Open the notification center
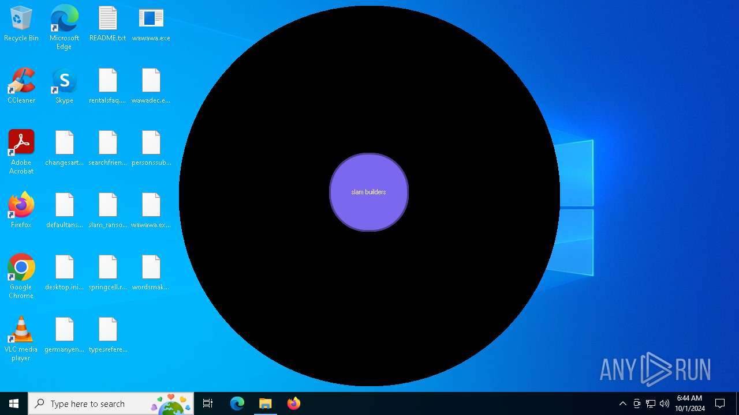Screen dimensions: 739x415 pyautogui.click(x=720, y=403)
